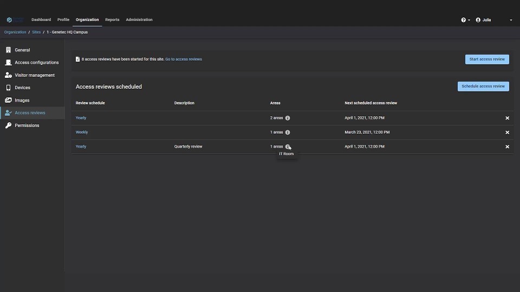Delete the Weekly scheduled review
This screenshot has width=520, height=292.
point(507,132)
